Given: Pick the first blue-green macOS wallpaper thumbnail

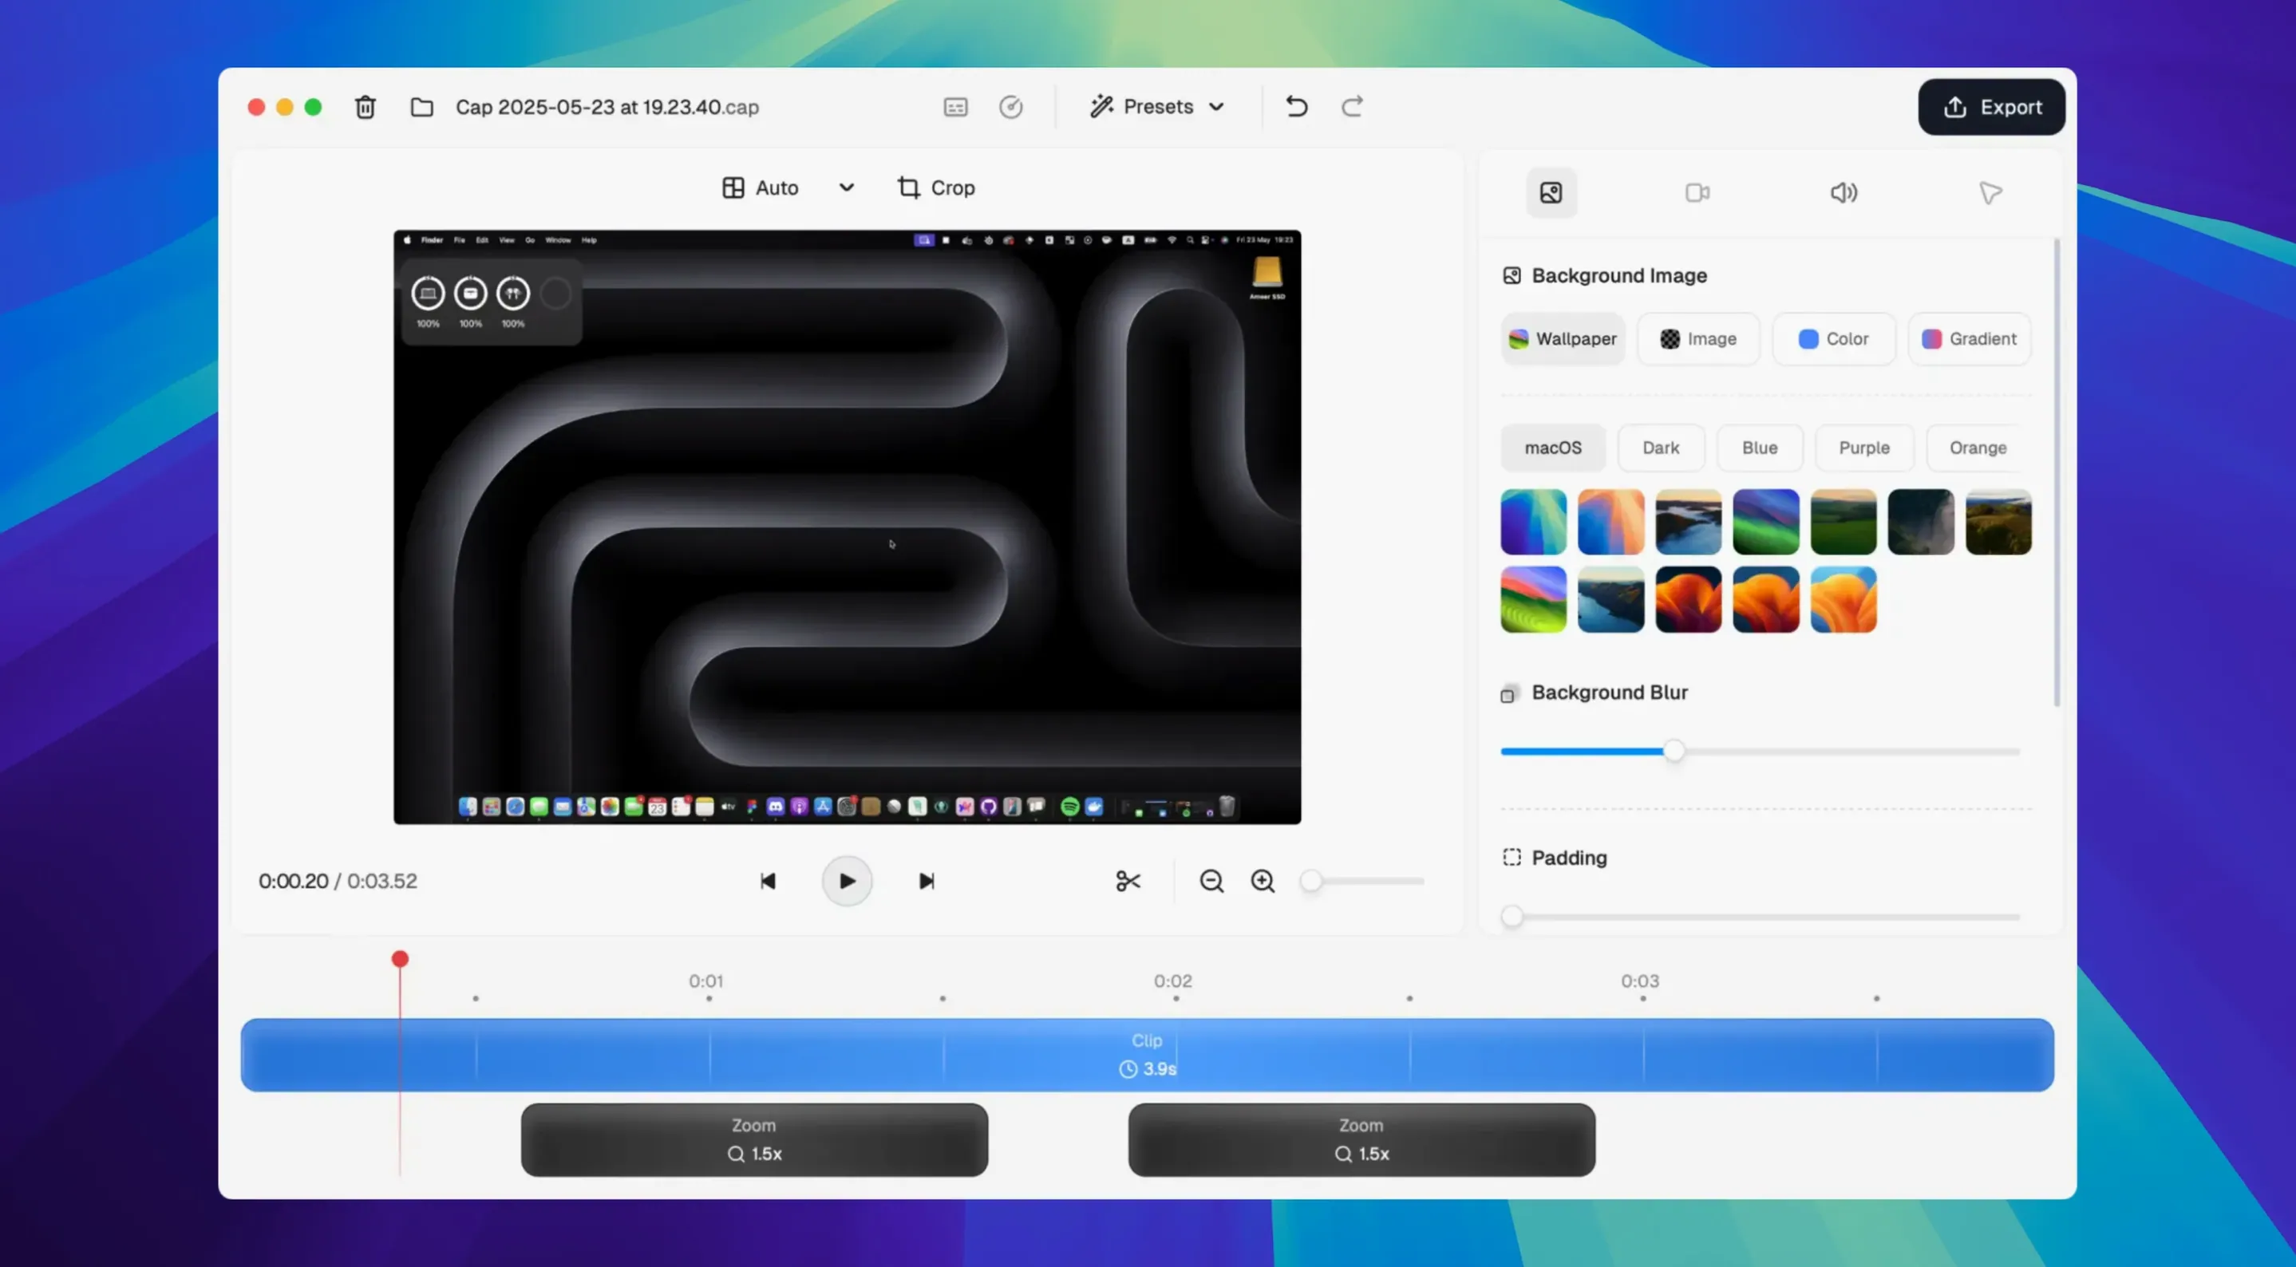Looking at the screenshot, I should pyautogui.click(x=1533, y=522).
